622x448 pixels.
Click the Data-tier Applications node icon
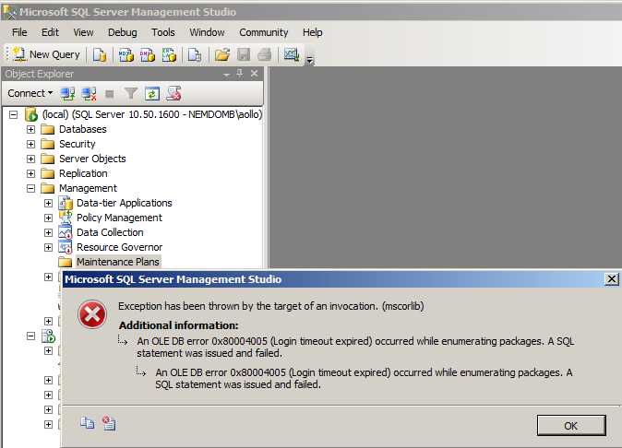coord(65,203)
